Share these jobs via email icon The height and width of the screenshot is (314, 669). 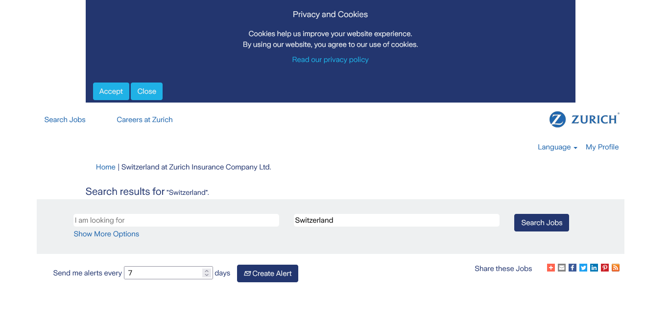pos(562,268)
